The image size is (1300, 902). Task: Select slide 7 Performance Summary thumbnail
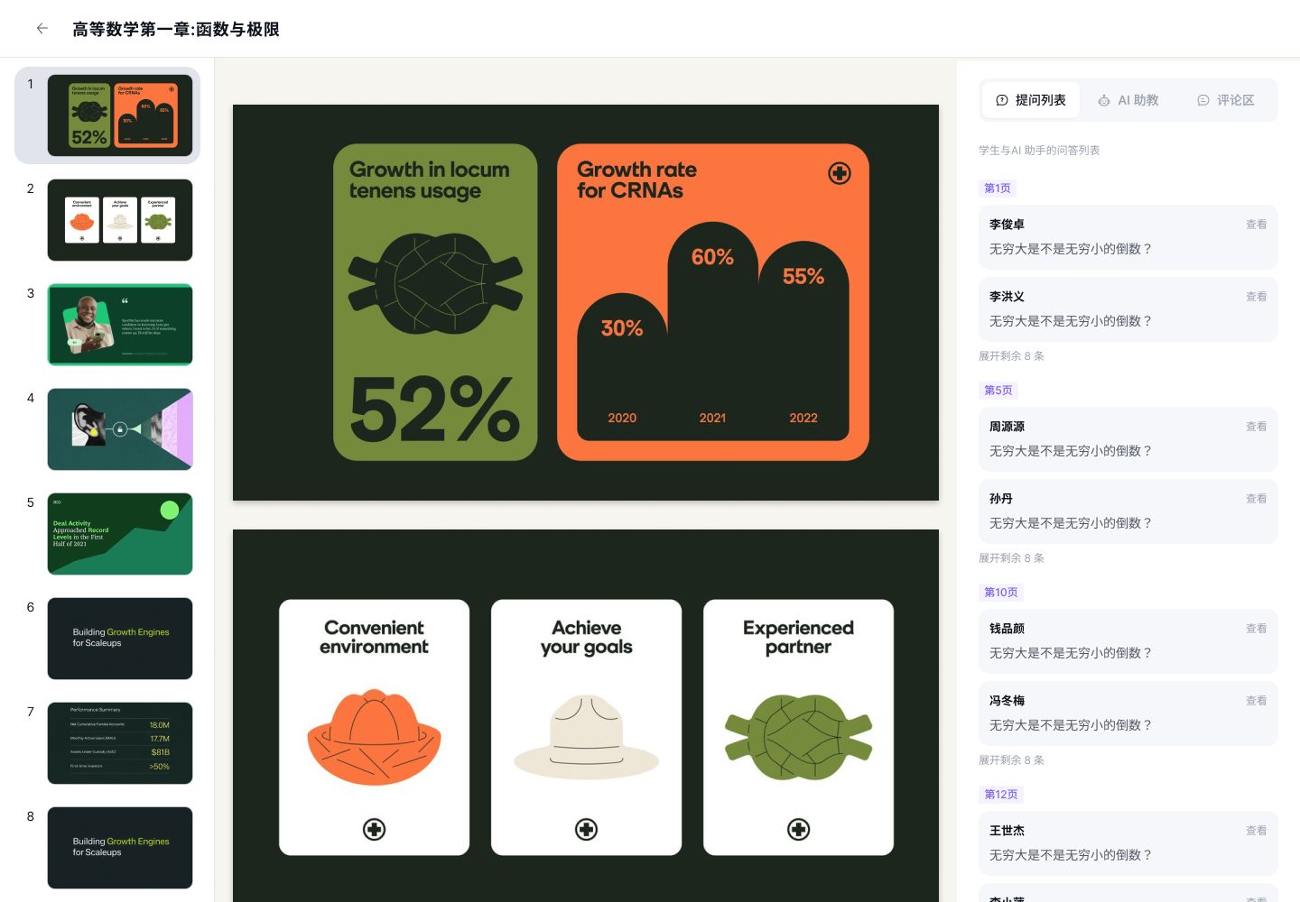click(120, 743)
